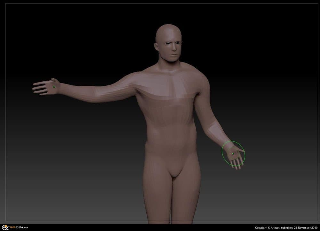Toggle the marker on the extended palm

54,86
